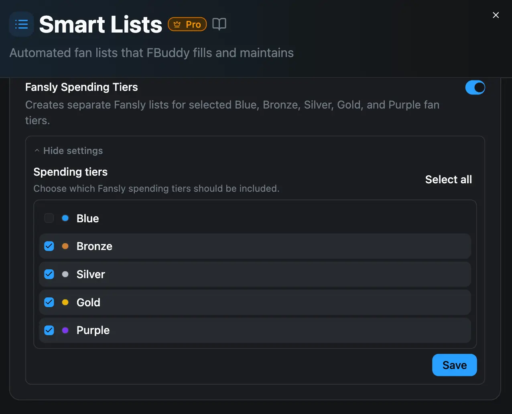Screen dimensions: 512x414
Task: Uncheck the Bronze tier checkbox
Action: tap(49, 246)
